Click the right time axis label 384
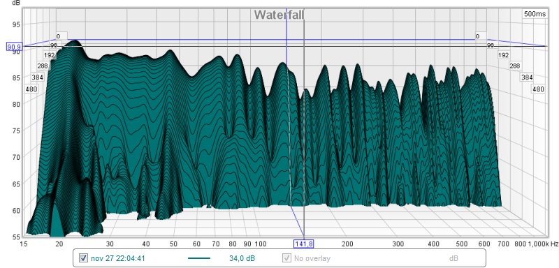Screen dimensions: 559x268 point(527,77)
